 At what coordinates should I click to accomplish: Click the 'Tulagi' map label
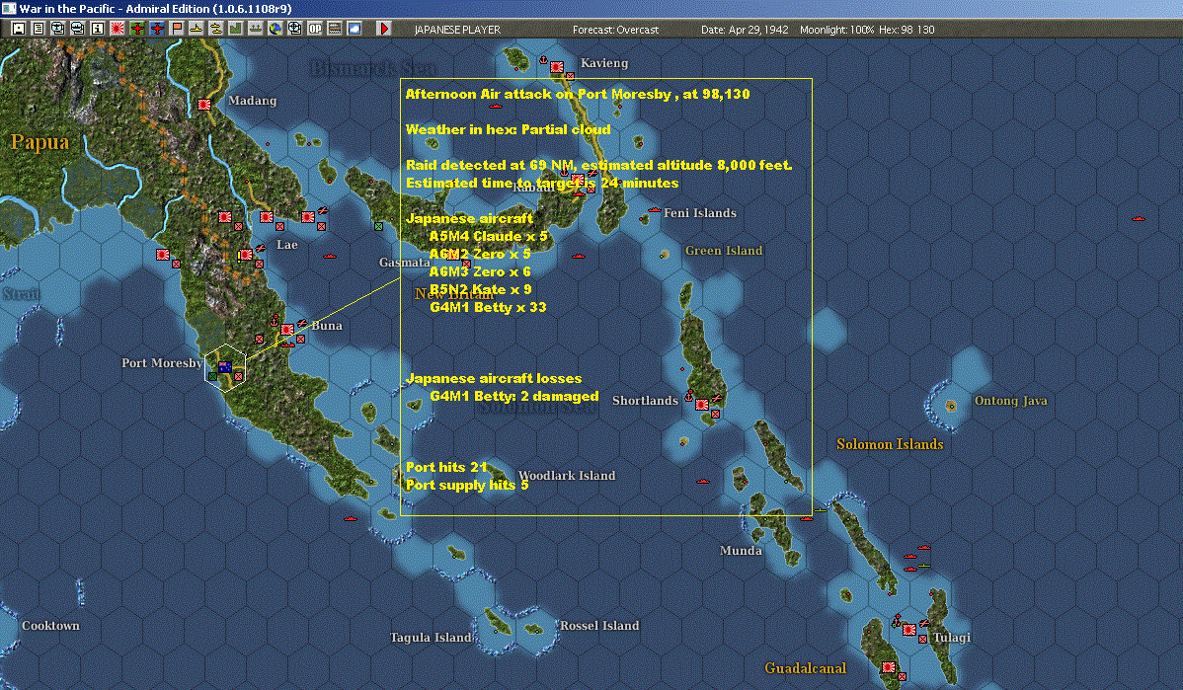(x=951, y=638)
